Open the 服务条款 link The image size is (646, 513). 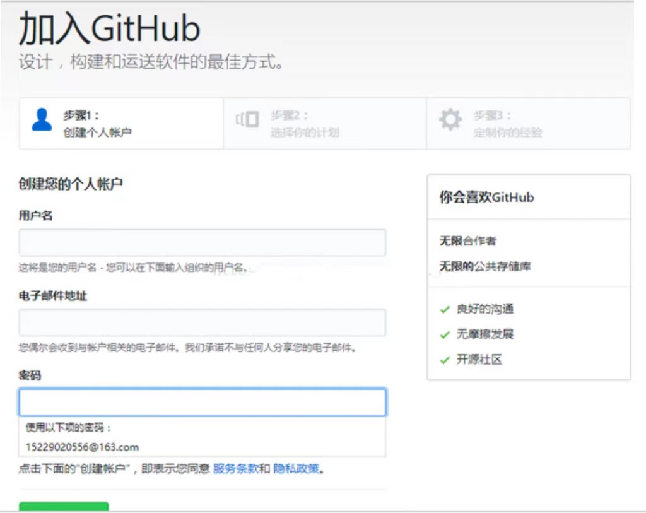point(236,468)
